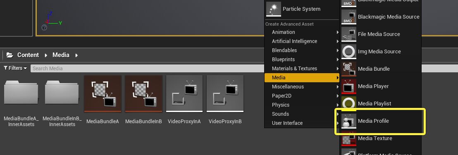Create a File Media Source asset
Viewport: 458px width, 155px height.
[x=381, y=34]
